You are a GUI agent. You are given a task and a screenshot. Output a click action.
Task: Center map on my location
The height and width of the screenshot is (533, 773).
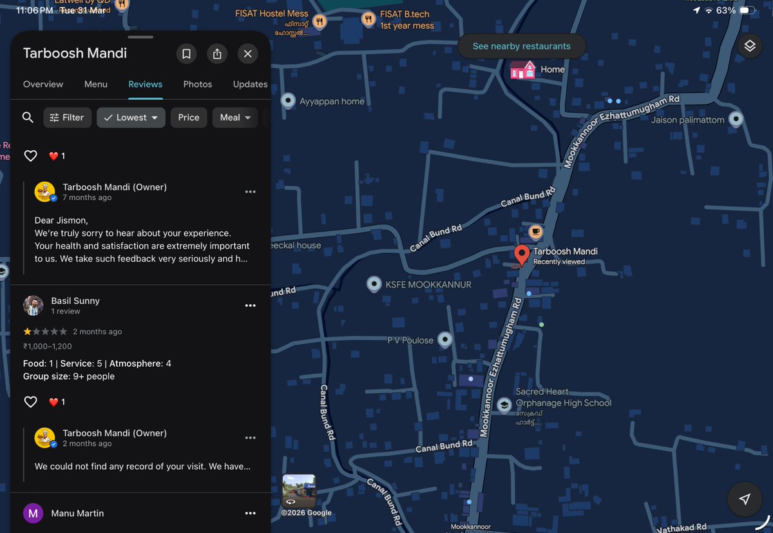click(x=745, y=499)
